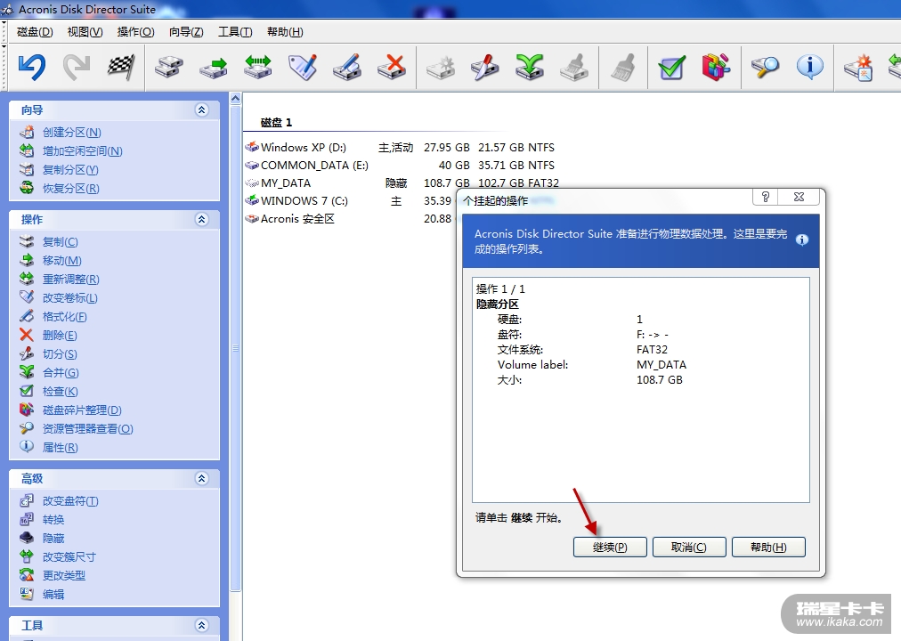Click the checkered flag Commit icon
The width and height of the screenshot is (901, 641).
121,67
